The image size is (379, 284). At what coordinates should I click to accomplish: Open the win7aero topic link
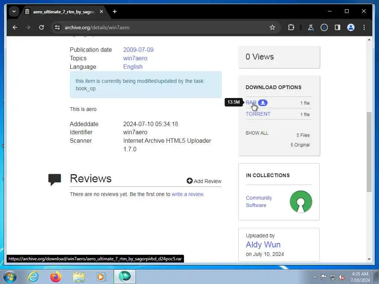coord(135,58)
